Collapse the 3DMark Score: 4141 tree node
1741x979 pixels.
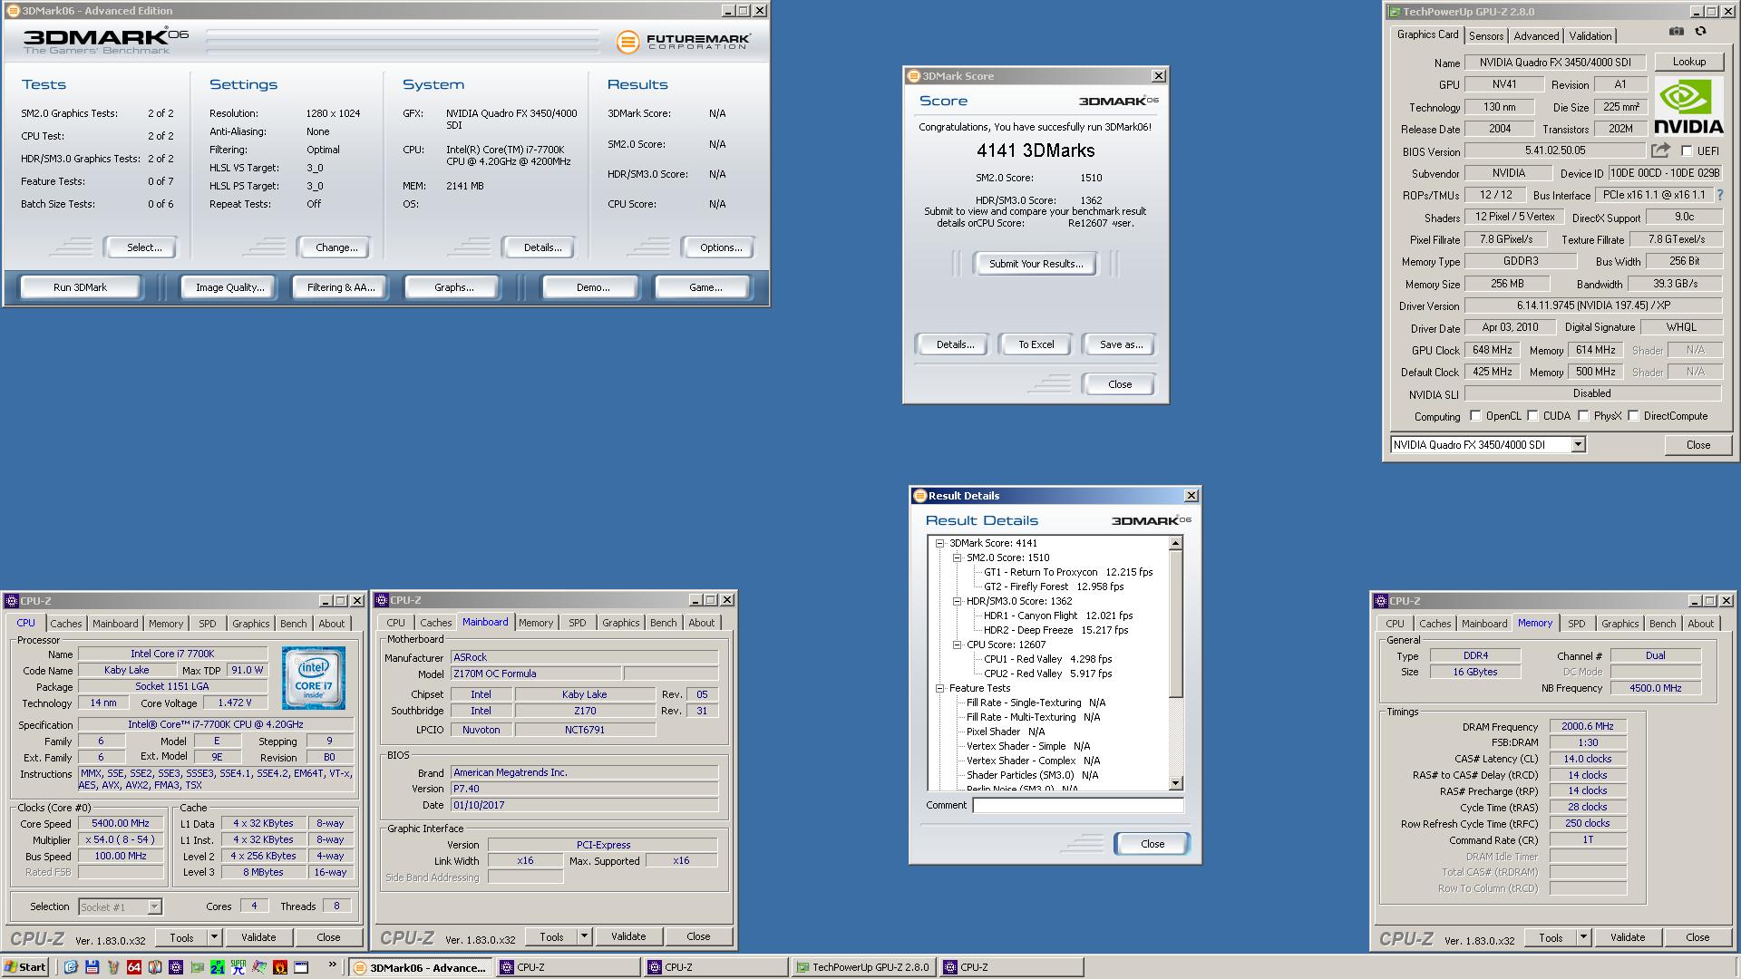pyautogui.click(x=940, y=544)
